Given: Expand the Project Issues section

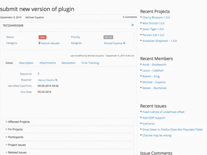Looking at the screenshot, I should coord(68,145).
